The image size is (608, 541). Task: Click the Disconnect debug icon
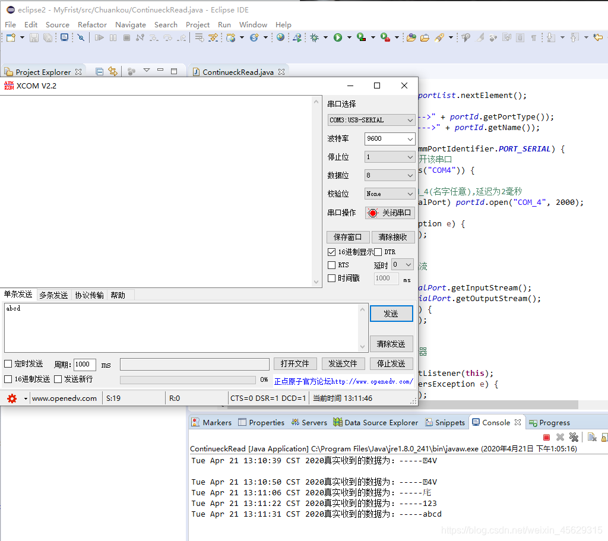click(x=140, y=37)
